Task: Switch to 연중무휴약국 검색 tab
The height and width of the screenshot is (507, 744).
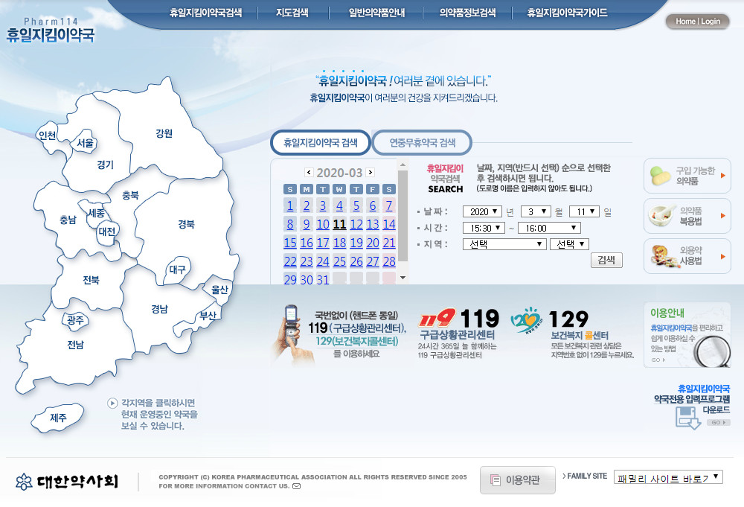Action: pos(423,142)
